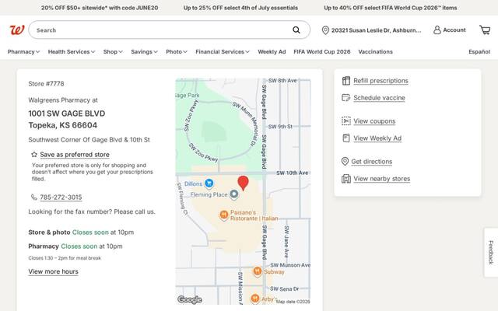Open Weekly Ad in navigation bar
Image resolution: width=498 pixels, height=311 pixels.
[x=272, y=52]
